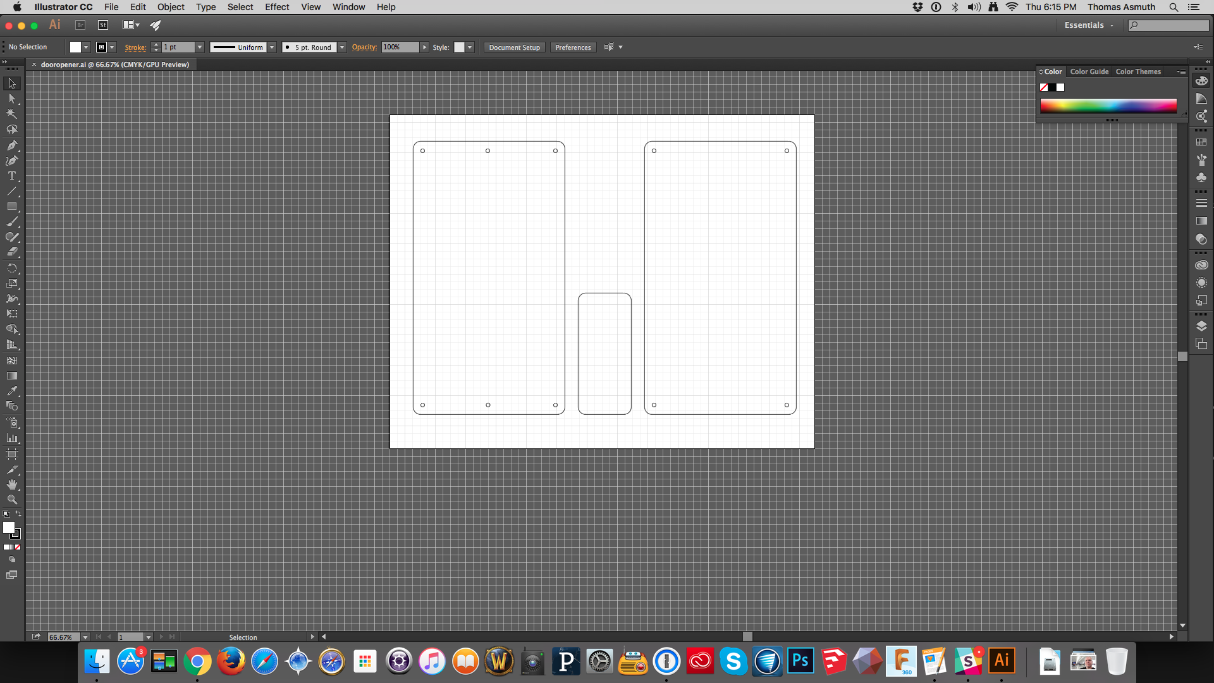Click the Document Setup button
Viewport: 1214px width, 683px height.
514,47
